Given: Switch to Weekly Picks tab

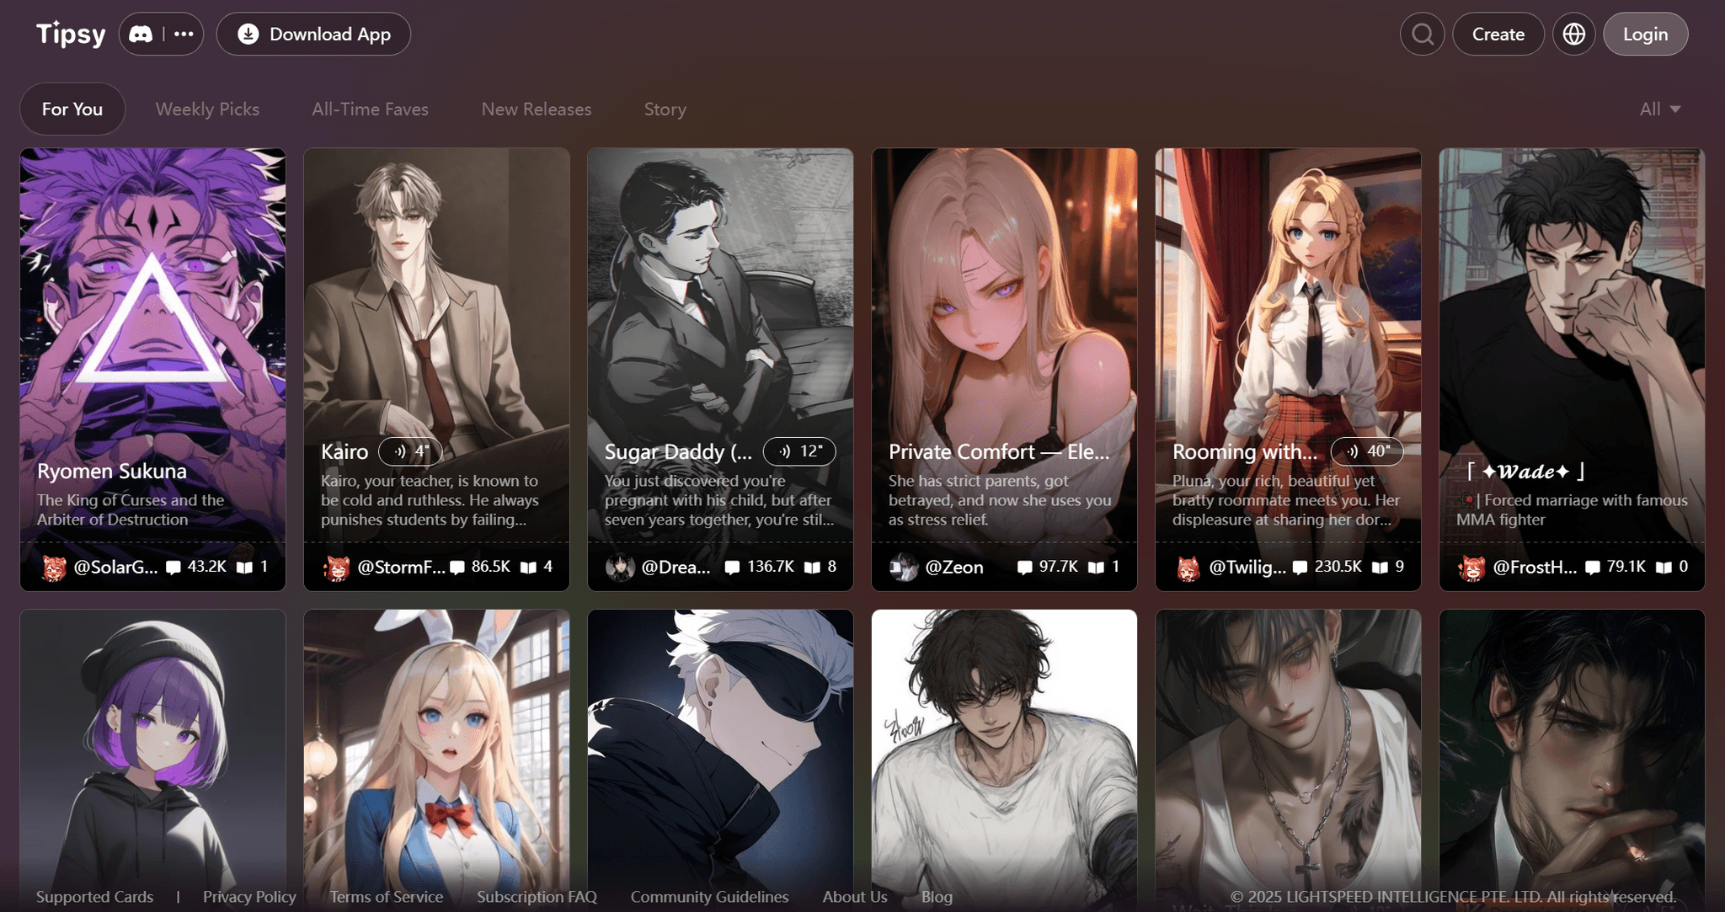Looking at the screenshot, I should coord(207,109).
